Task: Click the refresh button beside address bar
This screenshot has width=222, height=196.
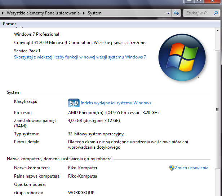Action: [176, 13]
